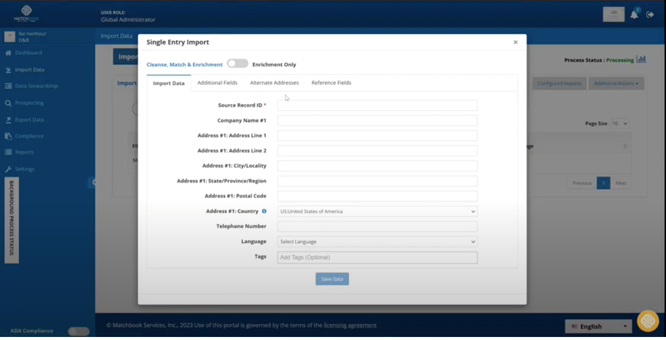Click the Export Data sidebar icon

click(x=8, y=120)
